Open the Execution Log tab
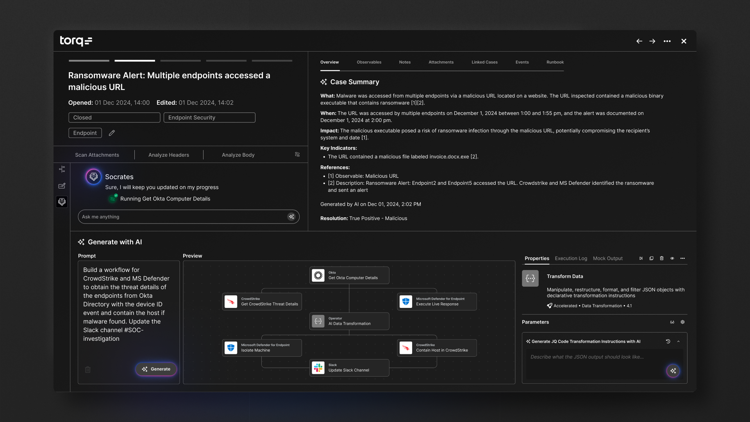The image size is (750, 422). point(571,258)
